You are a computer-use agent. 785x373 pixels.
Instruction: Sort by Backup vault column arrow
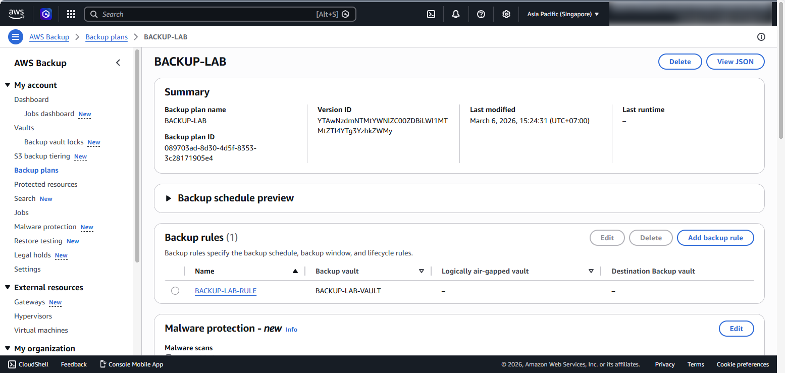point(422,271)
